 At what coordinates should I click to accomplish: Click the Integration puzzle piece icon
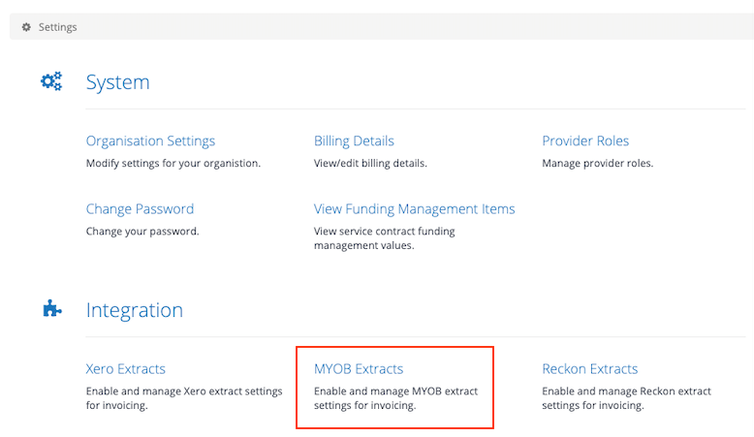point(52,309)
